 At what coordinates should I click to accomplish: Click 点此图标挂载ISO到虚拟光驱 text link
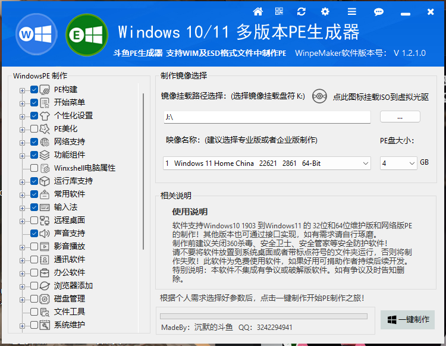pos(381,97)
